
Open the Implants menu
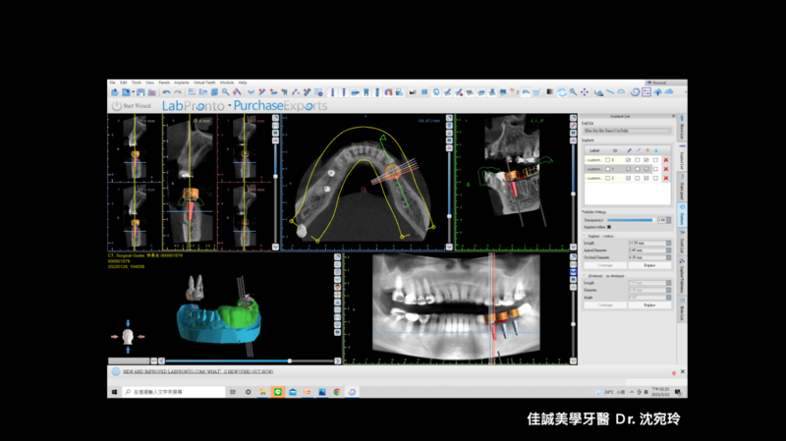(182, 83)
